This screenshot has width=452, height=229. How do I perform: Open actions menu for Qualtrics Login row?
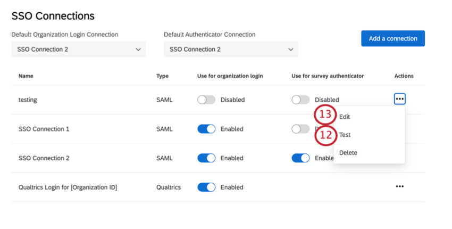click(399, 186)
